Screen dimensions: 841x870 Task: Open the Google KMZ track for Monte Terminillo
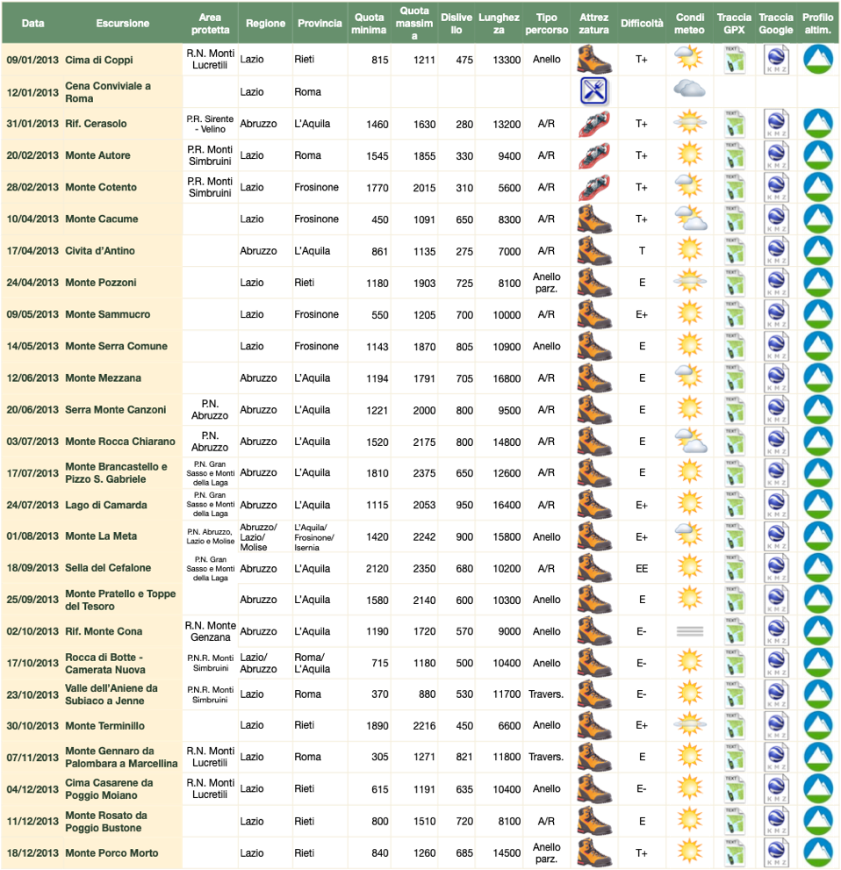pyautogui.click(x=776, y=726)
